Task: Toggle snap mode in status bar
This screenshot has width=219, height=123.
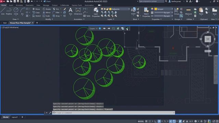Action: pos(150,121)
